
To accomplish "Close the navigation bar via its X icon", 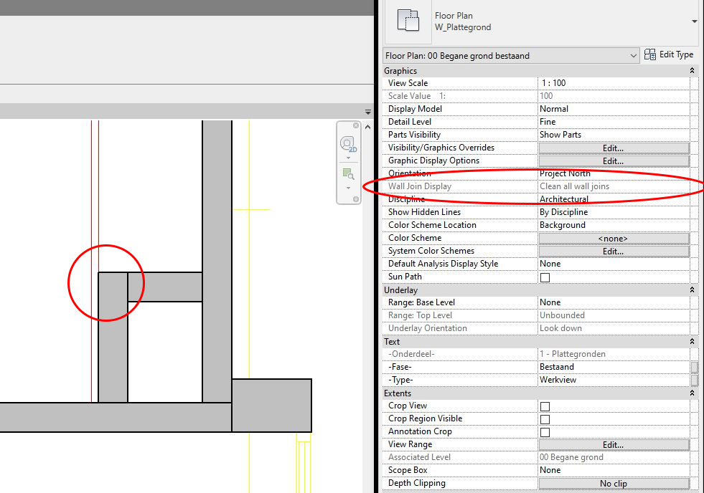I will 355,125.
